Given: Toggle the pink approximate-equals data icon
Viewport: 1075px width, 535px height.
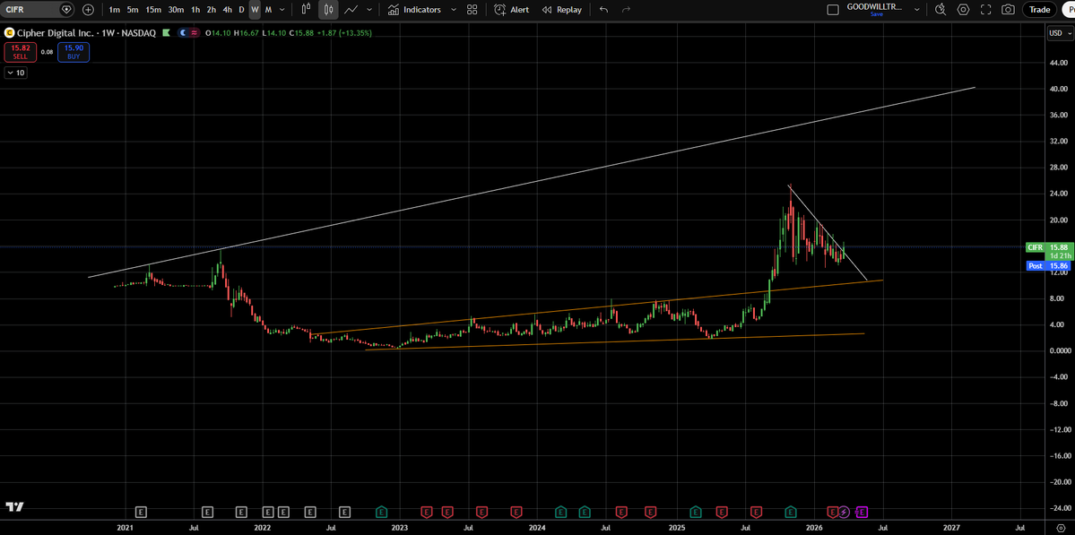Looking at the screenshot, I should pyautogui.click(x=195, y=32).
